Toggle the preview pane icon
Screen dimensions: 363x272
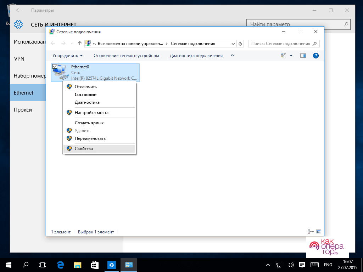click(x=303, y=56)
